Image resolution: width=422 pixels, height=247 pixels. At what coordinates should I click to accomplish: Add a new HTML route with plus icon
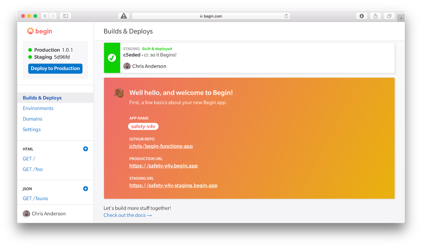[x=85, y=149]
